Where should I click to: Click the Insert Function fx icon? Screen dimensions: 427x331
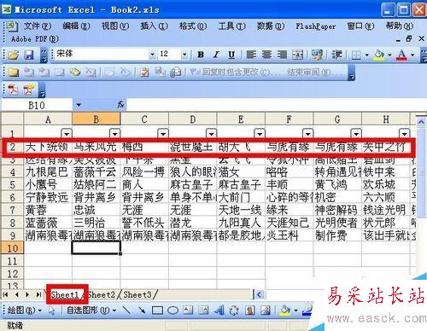click(120, 104)
